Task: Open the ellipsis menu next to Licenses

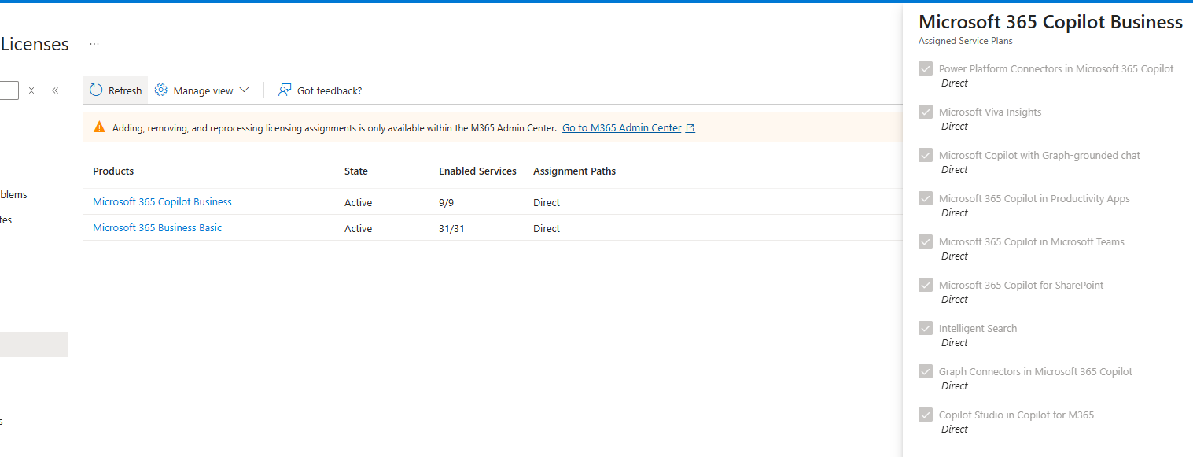Action: pos(94,44)
